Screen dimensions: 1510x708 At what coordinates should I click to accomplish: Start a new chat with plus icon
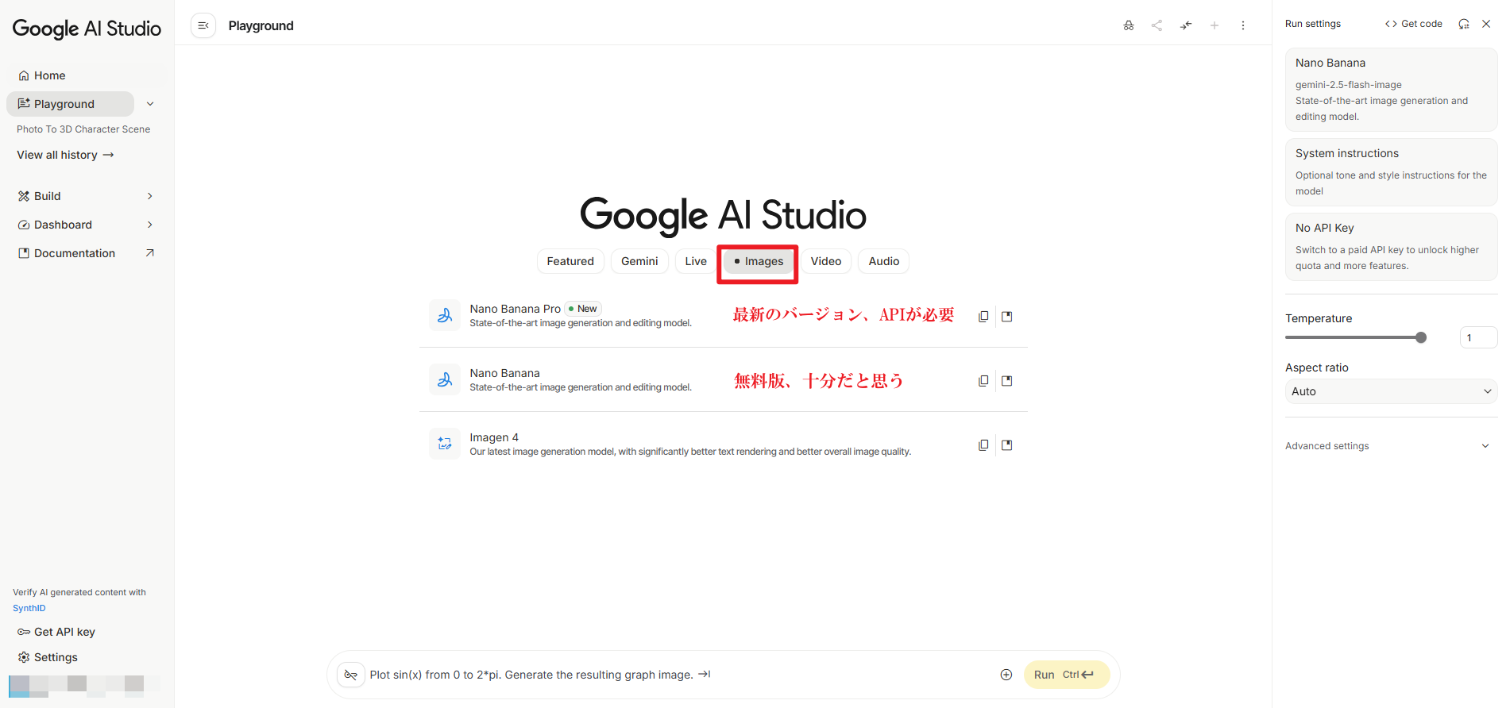tap(1215, 25)
